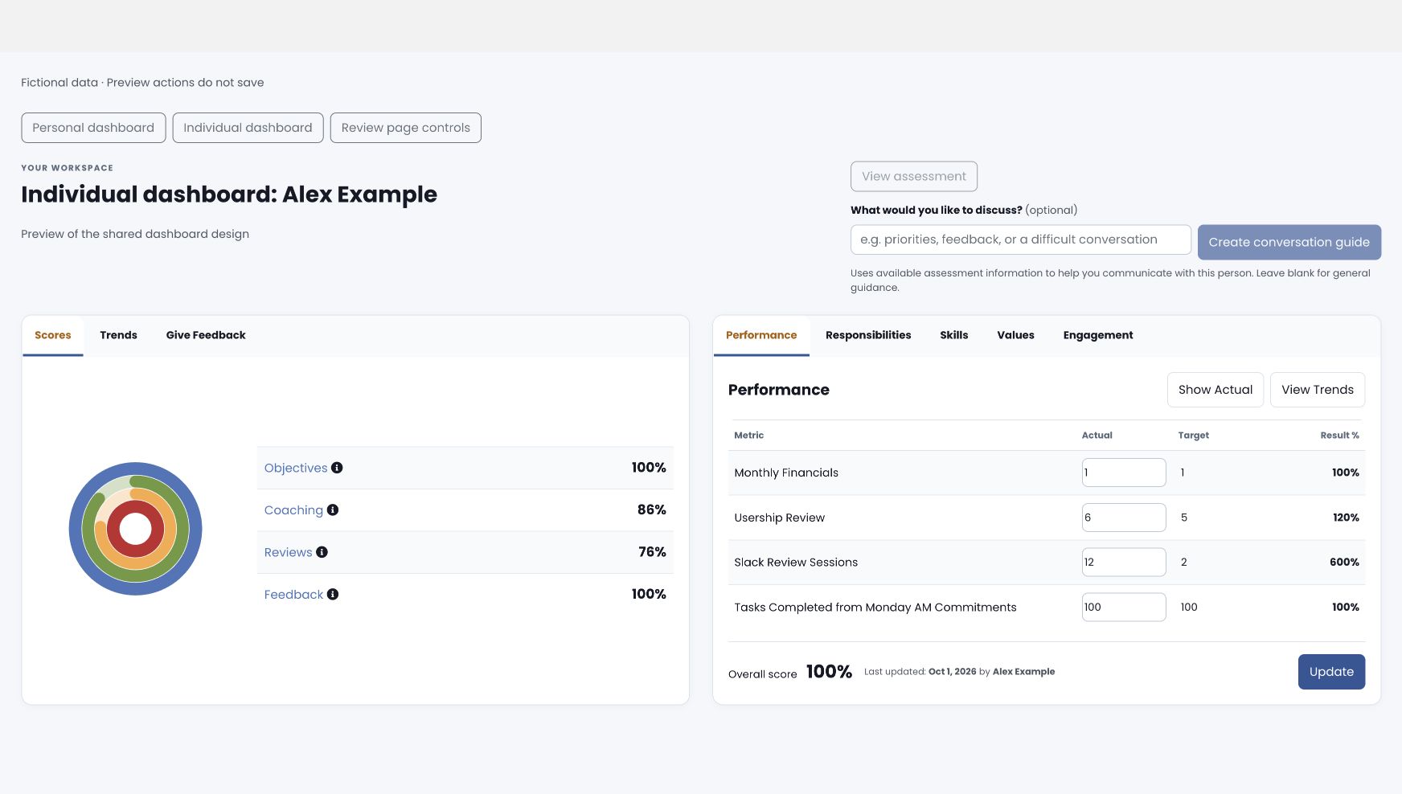Image resolution: width=1402 pixels, height=794 pixels.
Task: Click the 76% Reviews score value
Action: pyautogui.click(x=652, y=552)
